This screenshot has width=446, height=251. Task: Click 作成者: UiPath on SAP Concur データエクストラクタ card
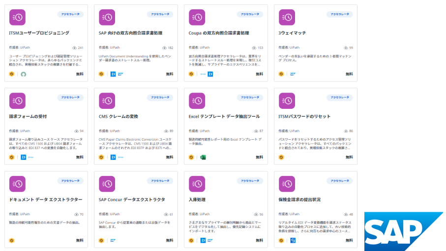[109, 214]
